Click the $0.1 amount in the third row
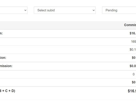 133,50
